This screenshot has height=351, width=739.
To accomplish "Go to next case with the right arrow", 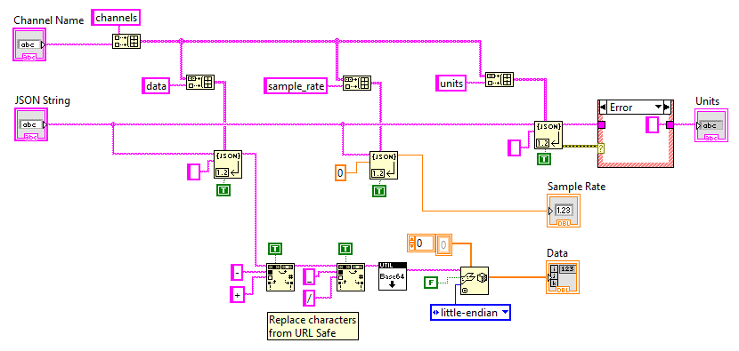I will 667,107.
